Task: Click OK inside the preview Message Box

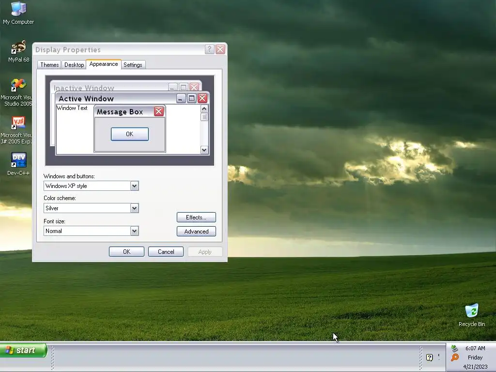Action: coord(130,134)
